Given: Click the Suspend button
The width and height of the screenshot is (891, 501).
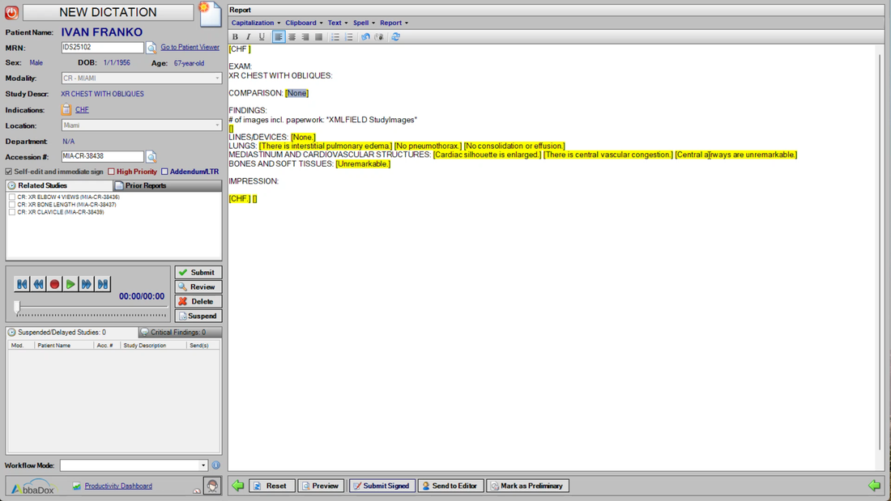Looking at the screenshot, I should coord(198,316).
